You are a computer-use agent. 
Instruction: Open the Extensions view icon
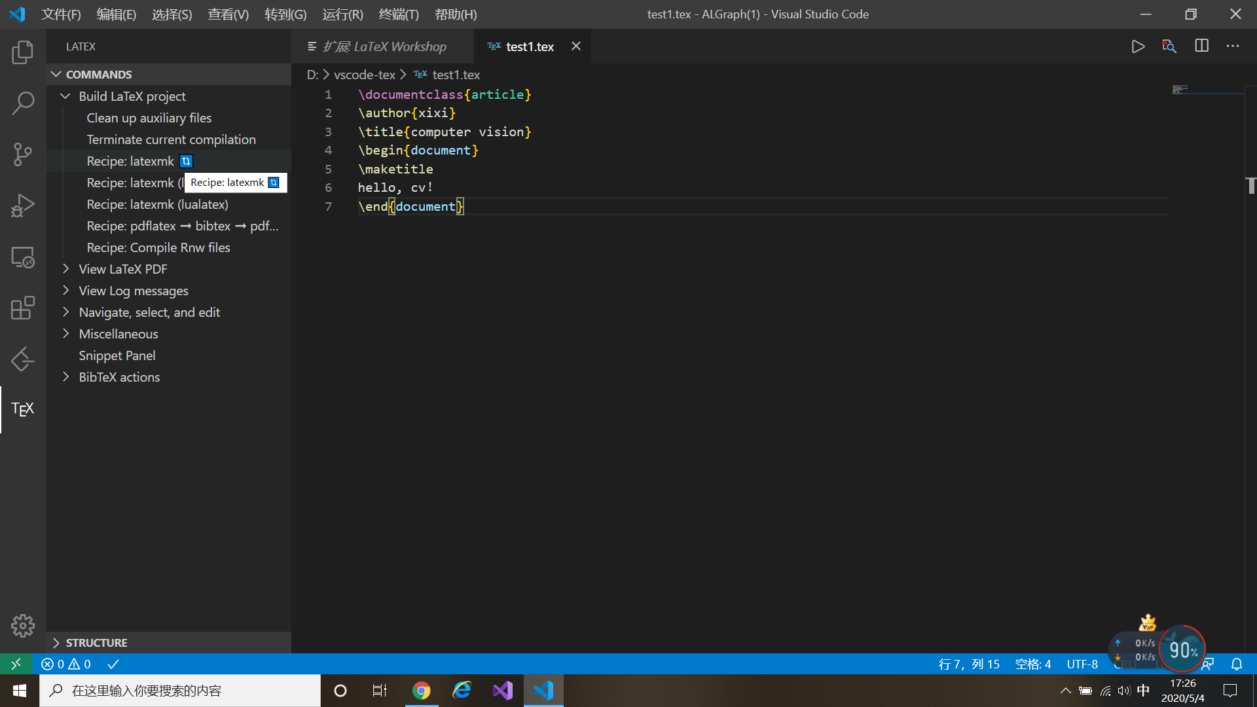22,308
